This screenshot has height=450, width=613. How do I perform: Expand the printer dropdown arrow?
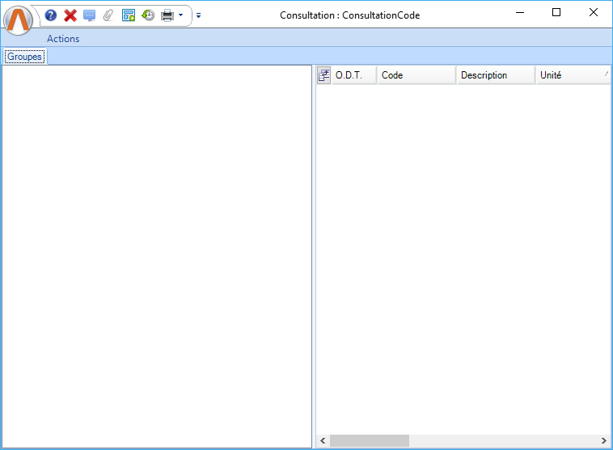[x=181, y=15]
